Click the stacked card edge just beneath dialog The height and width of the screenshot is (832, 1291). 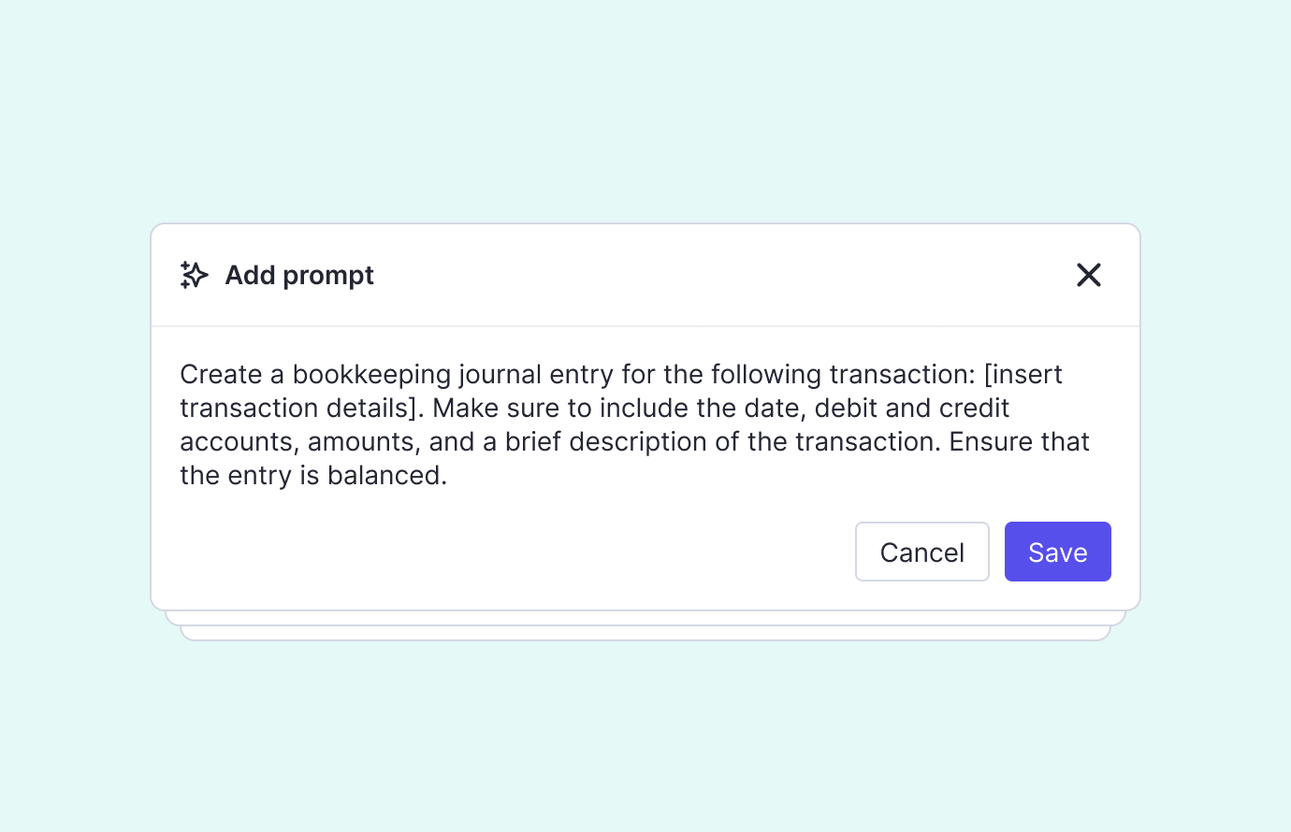coord(645,618)
